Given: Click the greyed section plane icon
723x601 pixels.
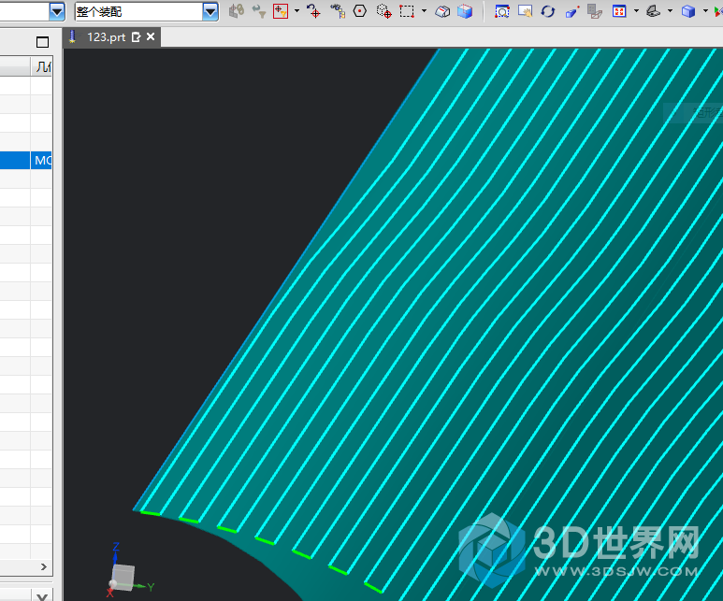Looking at the screenshot, I should tap(595, 11).
